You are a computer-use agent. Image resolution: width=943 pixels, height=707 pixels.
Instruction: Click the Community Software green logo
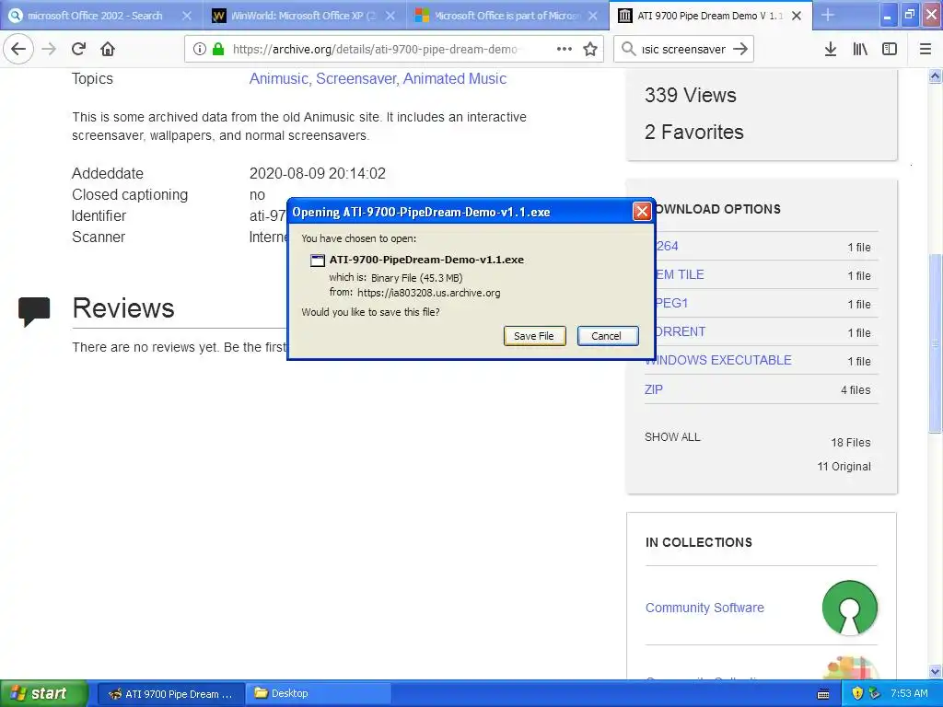click(849, 608)
